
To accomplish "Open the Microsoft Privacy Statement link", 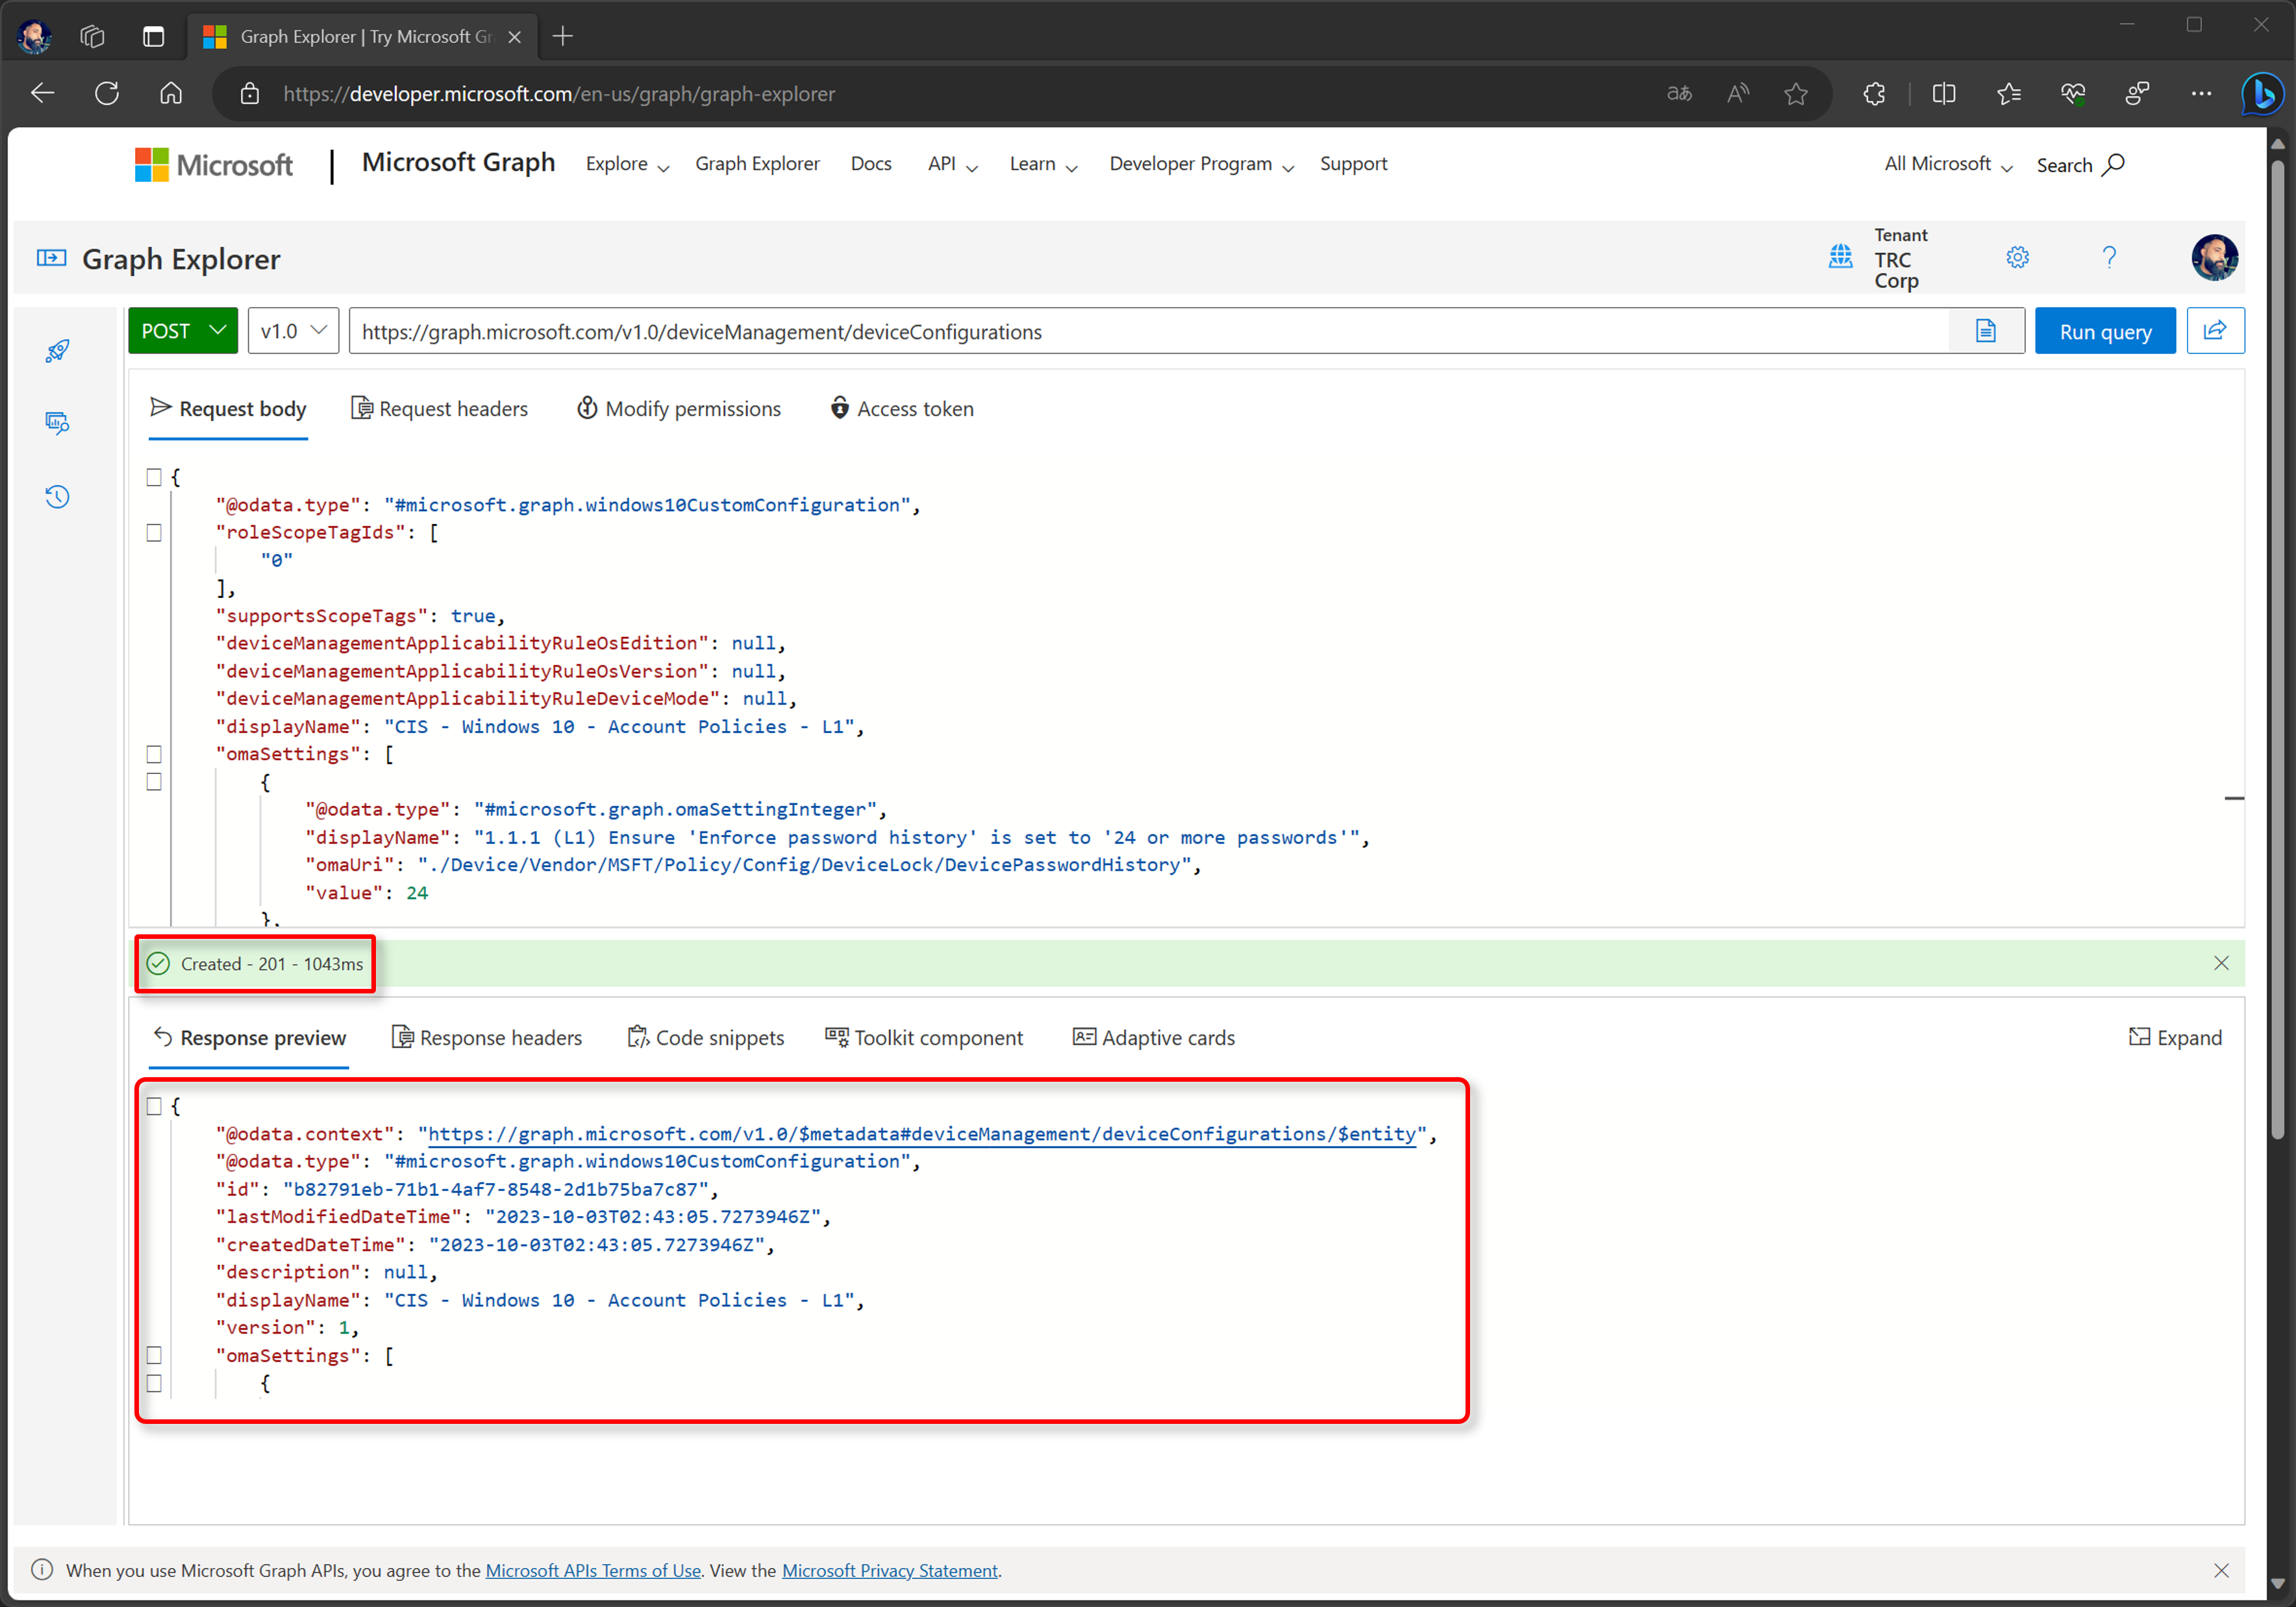I will [x=889, y=1570].
